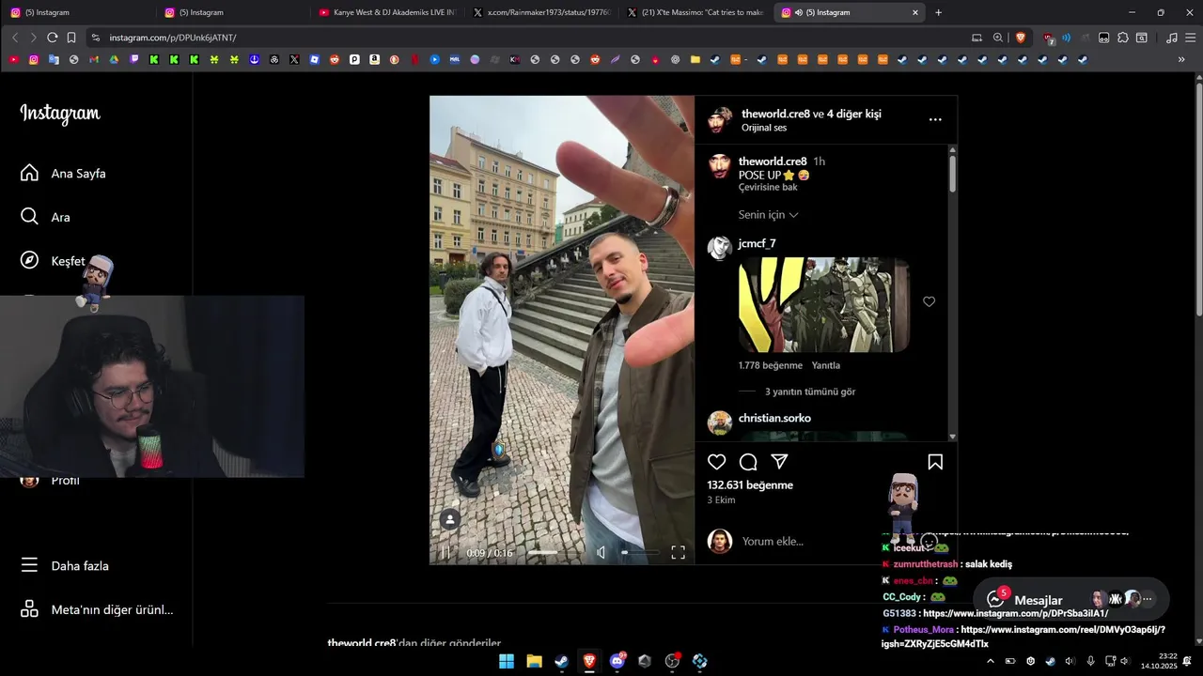Click the post author avatar in header
Screen dimensions: 1203x676
(x=721, y=119)
